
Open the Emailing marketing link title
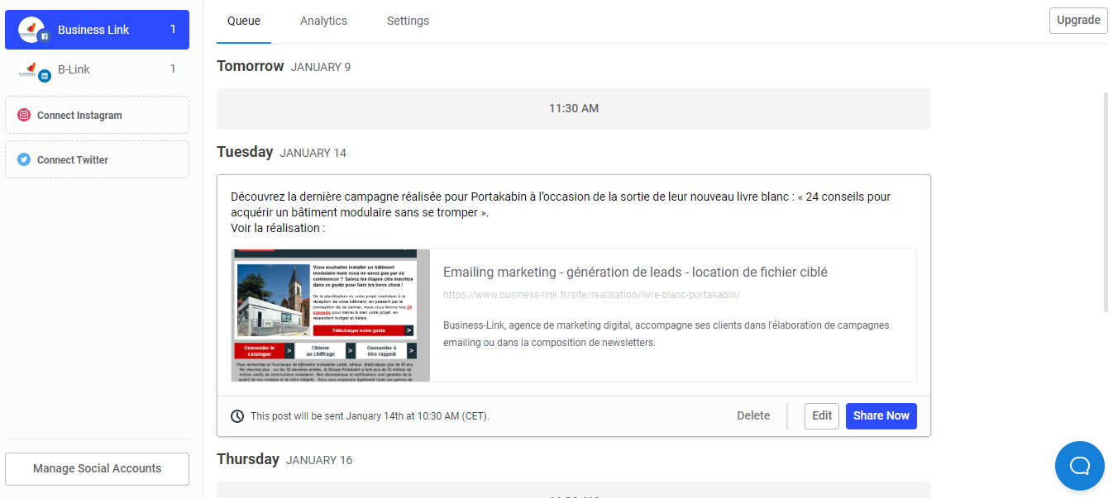tap(635, 273)
